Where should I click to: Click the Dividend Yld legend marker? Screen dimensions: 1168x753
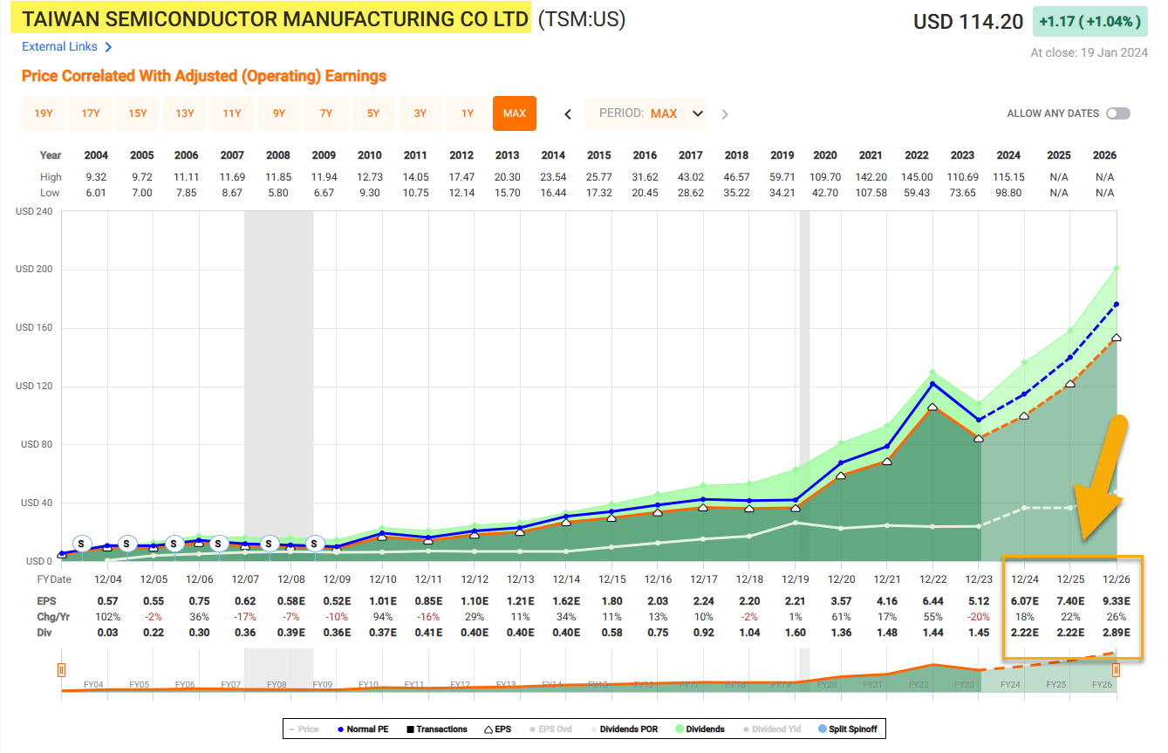746,729
